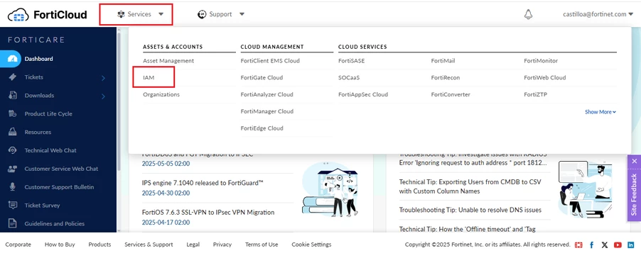Image resolution: width=641 pixels, height=258 pixels.
Task: Click Products footer link
Action: pyautogui.click(x=99, y=245)
